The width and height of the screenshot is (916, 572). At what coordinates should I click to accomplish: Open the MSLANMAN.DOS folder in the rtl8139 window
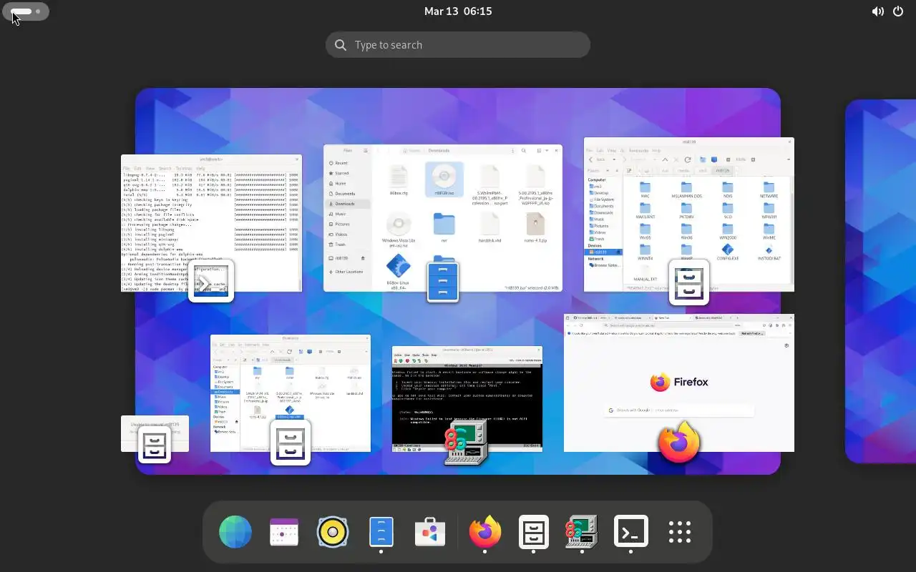click(686, 189)
